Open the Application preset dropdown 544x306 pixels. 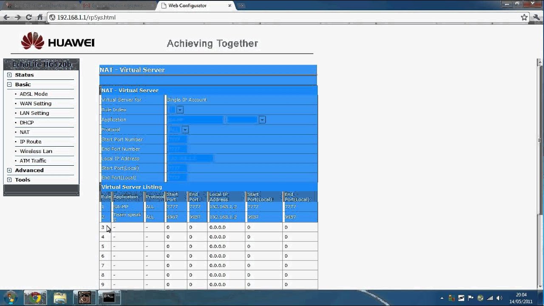pyautogui.click(x=246, y=120)
